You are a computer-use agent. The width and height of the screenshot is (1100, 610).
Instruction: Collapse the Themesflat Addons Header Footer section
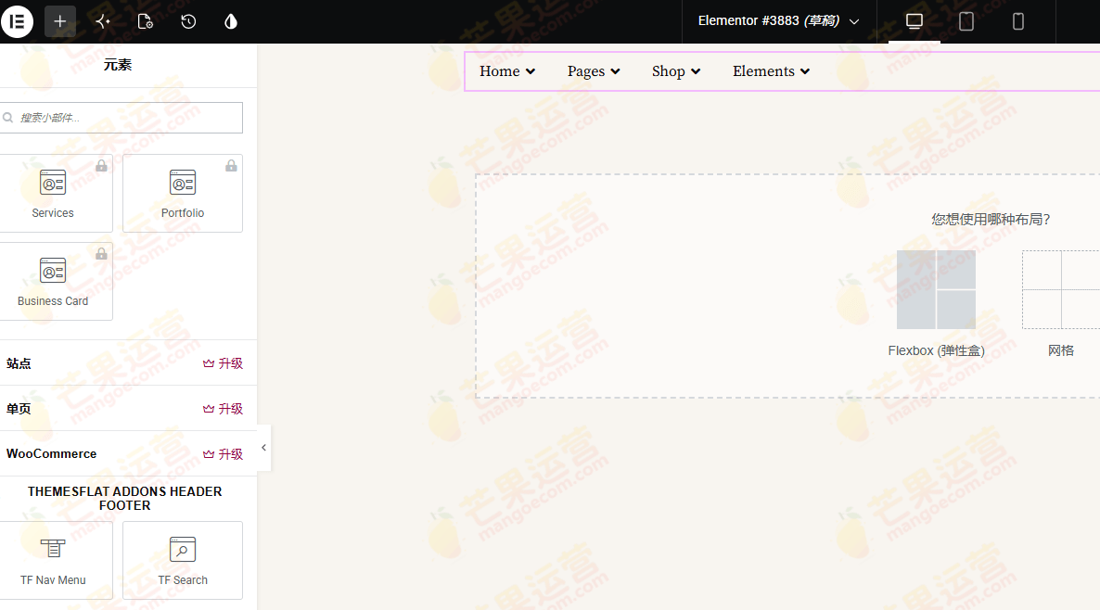[x=125, y=499]
